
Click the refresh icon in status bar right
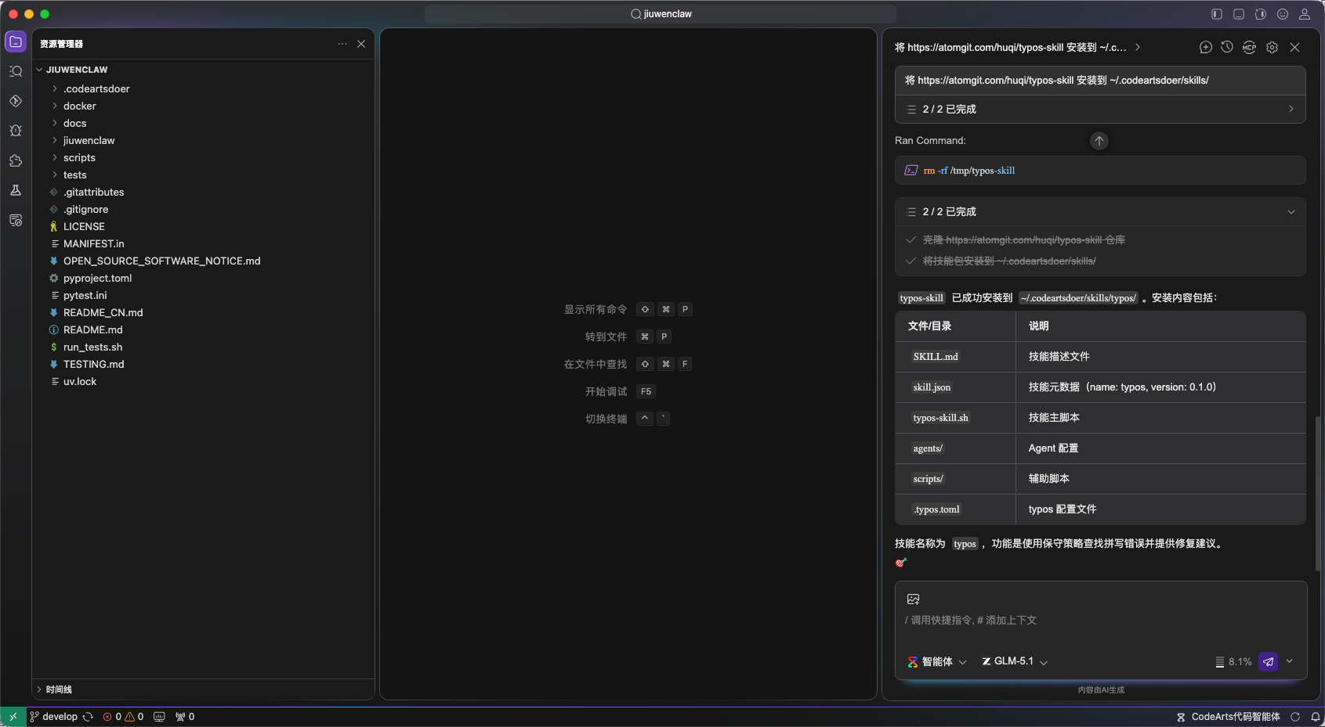click(1295, 717)
